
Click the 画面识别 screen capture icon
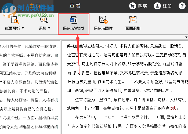click(133, 20)
